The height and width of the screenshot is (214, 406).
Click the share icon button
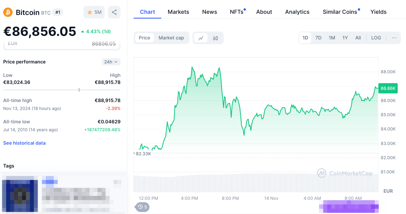114,12
